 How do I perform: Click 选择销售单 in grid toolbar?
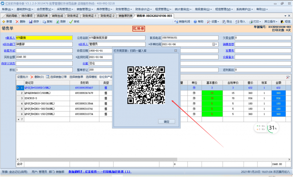76,77
